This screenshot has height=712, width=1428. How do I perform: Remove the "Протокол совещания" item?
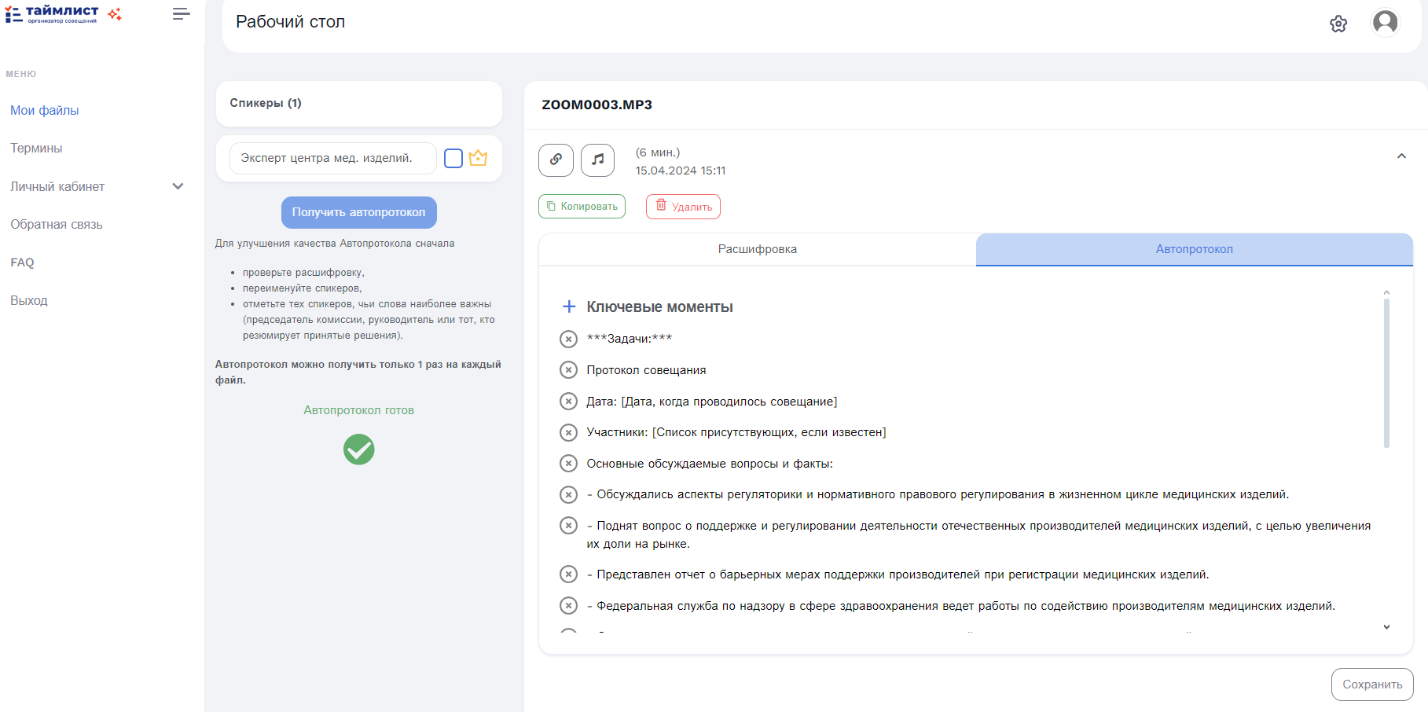pos(568,370)
